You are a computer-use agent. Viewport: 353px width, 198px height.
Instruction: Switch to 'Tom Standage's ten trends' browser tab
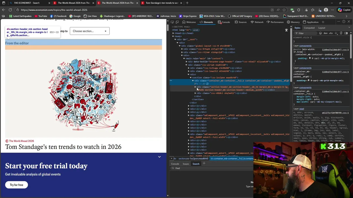point(162,3)
